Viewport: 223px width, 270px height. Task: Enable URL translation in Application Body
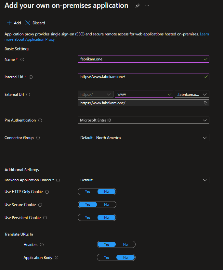pos(106,257)
